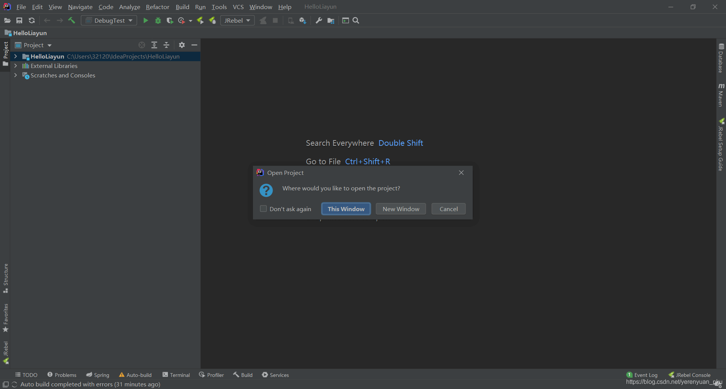Open the Refactor menu
Image resolution: width=726 pixels, height=389 pixels.
click(157, 7)
